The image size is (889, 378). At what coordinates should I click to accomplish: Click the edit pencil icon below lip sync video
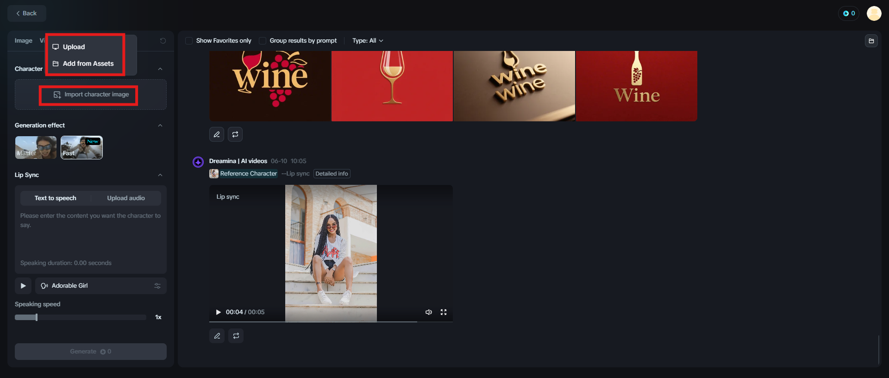[217, 336]
